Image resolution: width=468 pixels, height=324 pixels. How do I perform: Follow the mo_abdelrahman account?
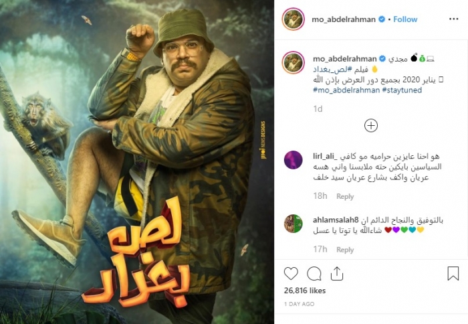tap(405, 19)
